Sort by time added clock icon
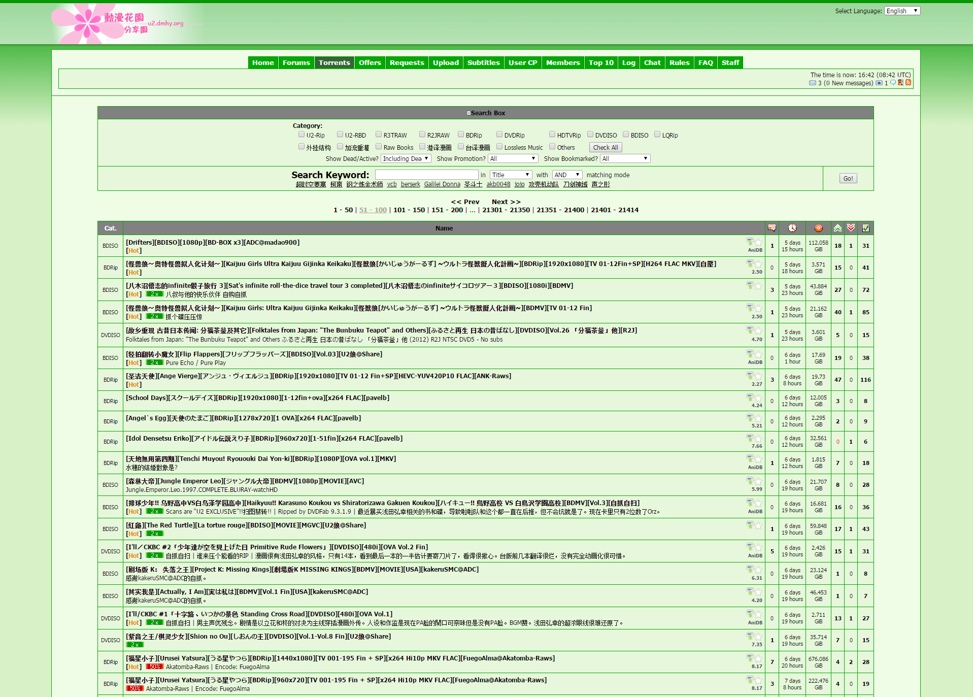973x697 pixels. click(792, 228)
